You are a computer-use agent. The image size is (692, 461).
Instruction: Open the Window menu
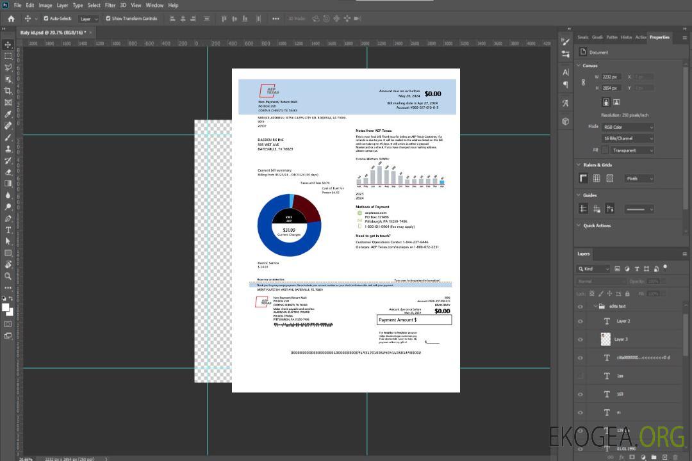point(154,5)
